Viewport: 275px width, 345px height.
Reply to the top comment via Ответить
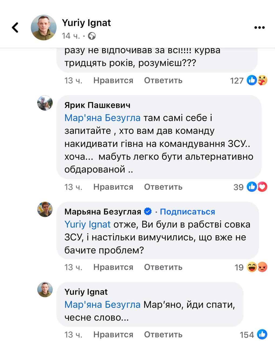tap(163, 80)
